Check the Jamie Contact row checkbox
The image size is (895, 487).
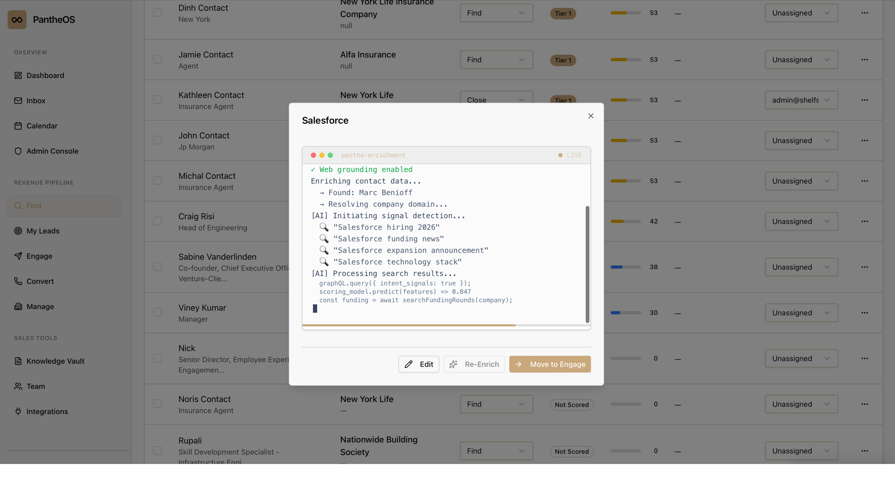(157, 59)
